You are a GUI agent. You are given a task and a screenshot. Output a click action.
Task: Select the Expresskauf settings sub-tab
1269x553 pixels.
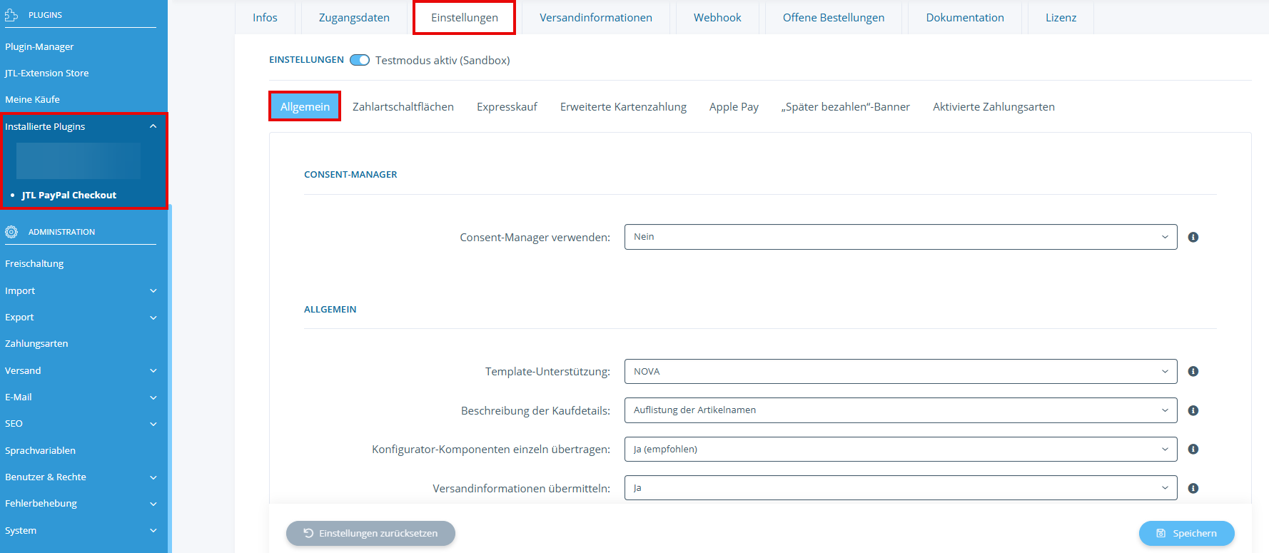[507, 107]
